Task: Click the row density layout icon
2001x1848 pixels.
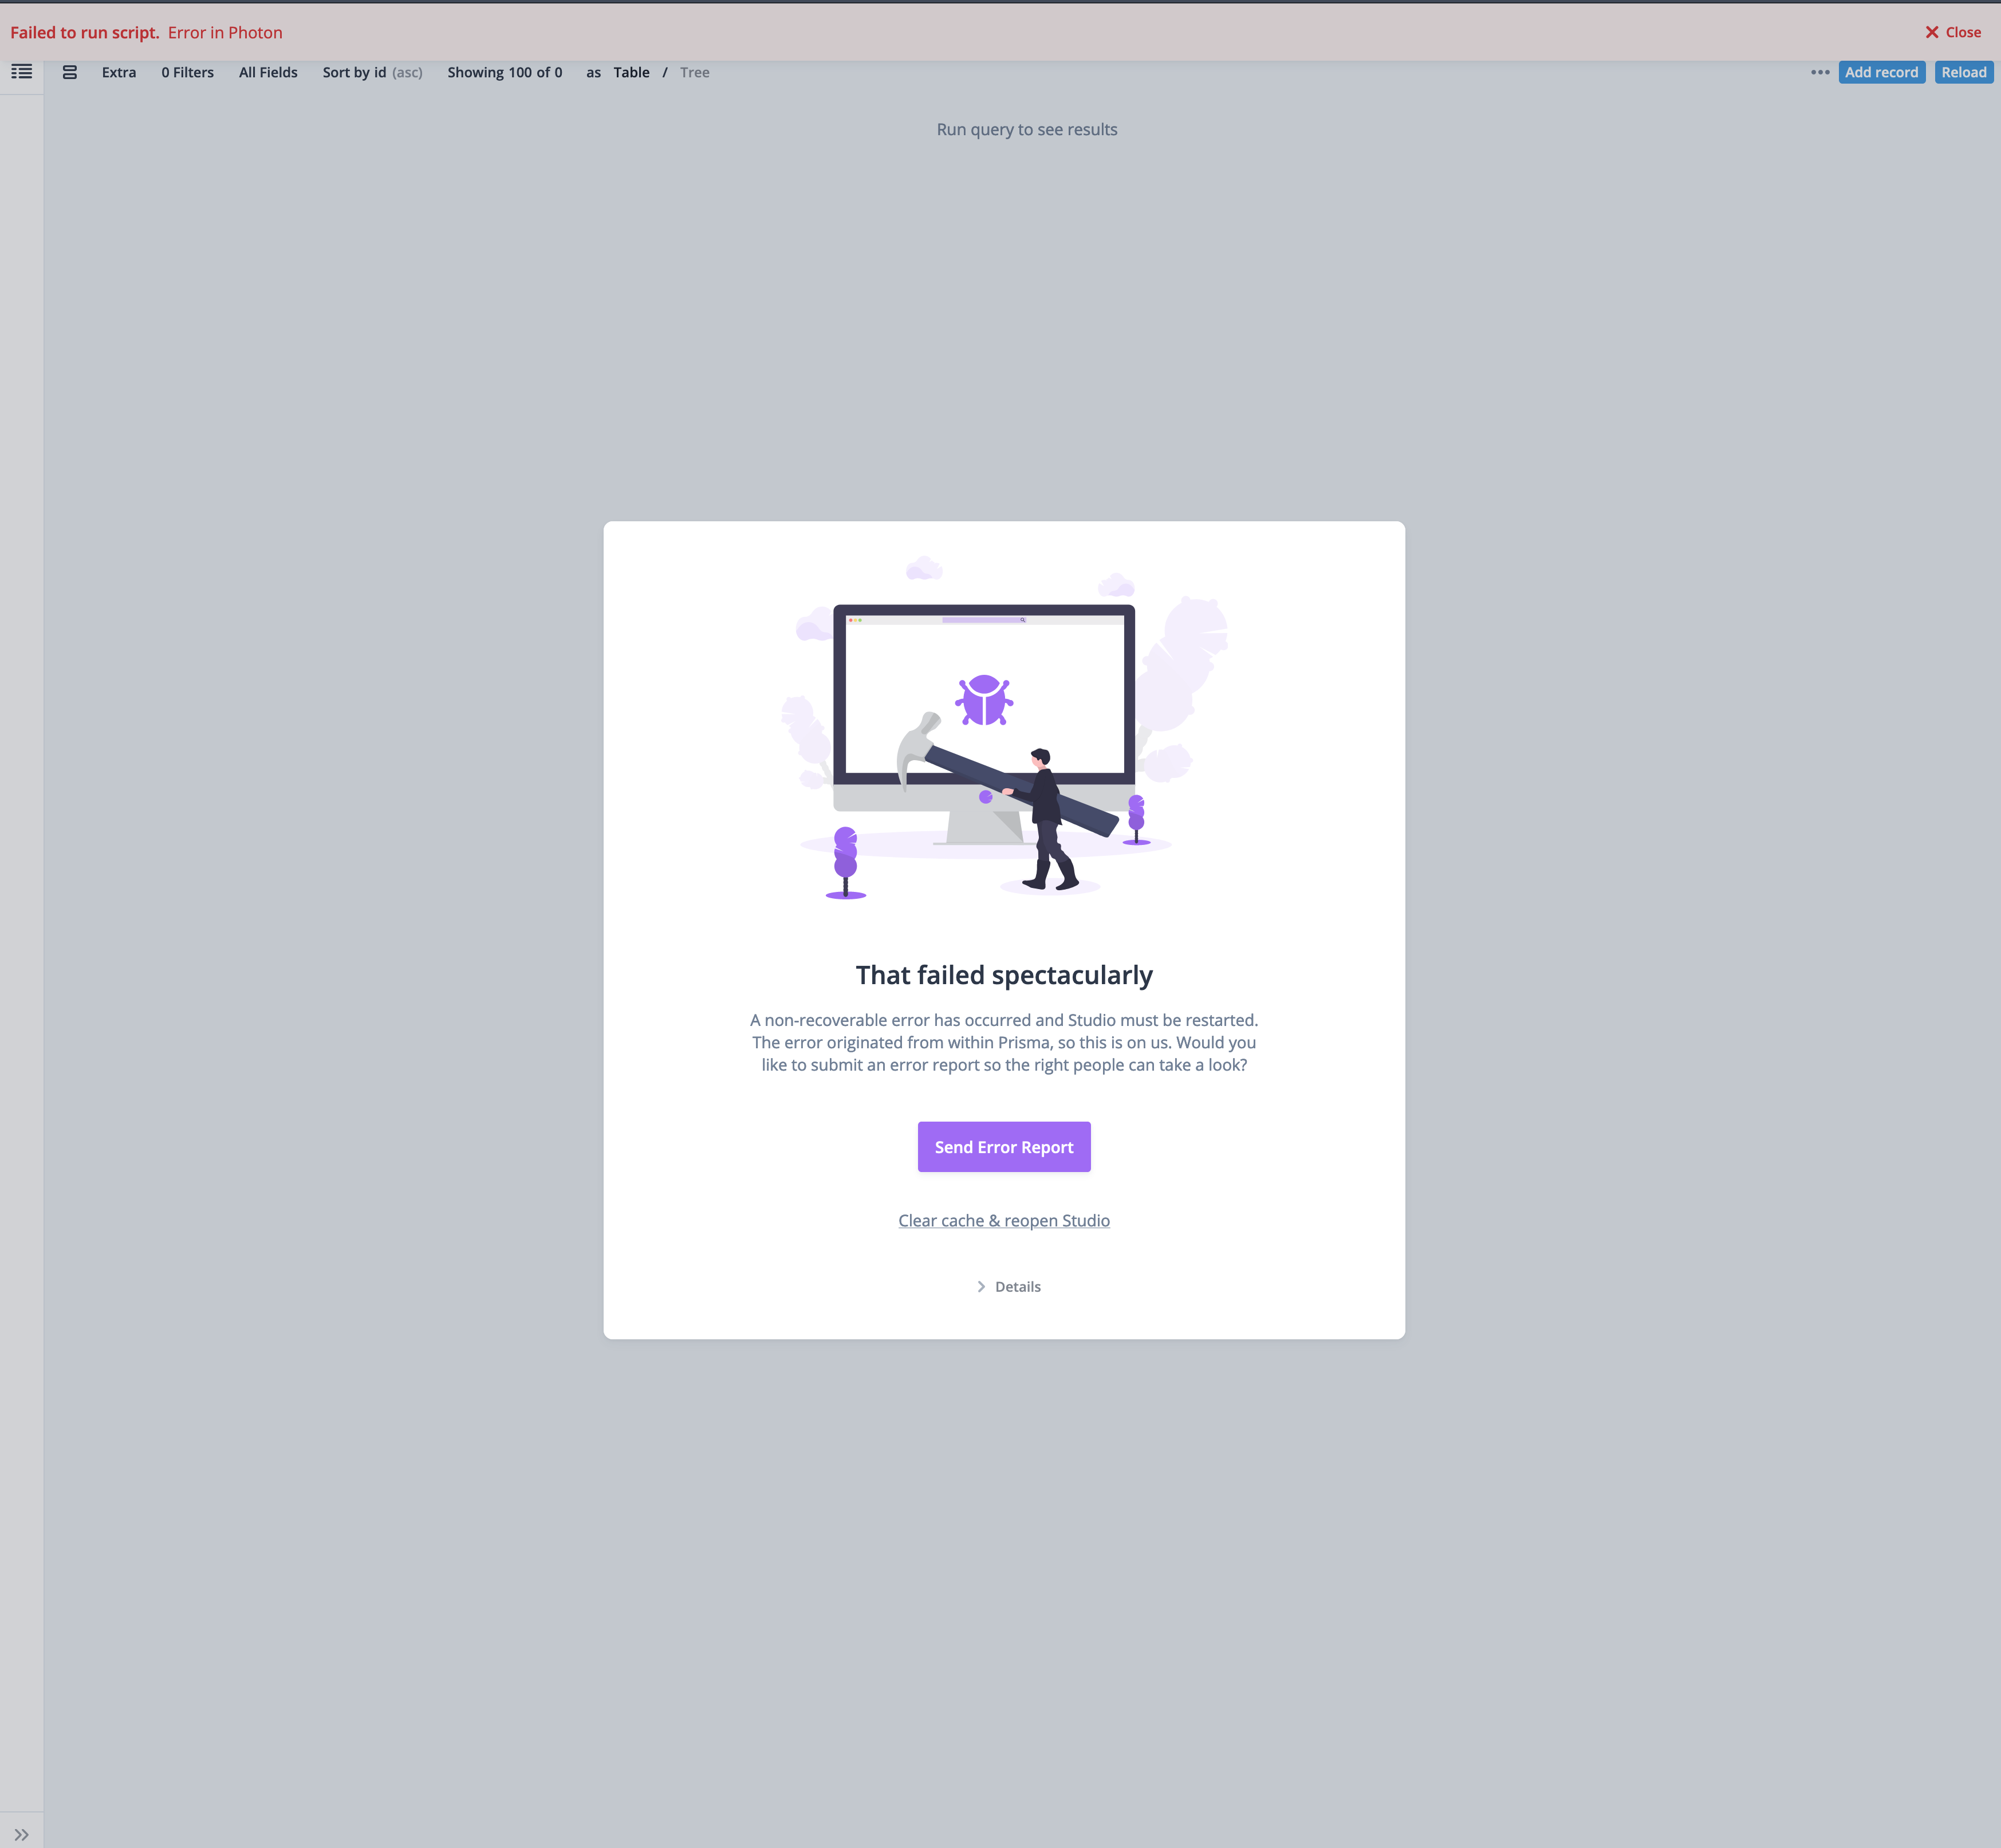Action: [x=69, y=71]
